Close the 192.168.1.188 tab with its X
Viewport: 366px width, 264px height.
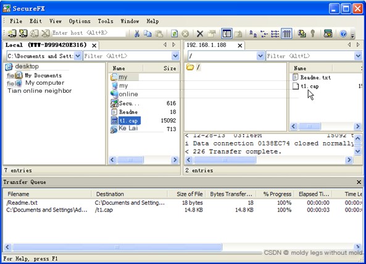(x=239, y=46)
